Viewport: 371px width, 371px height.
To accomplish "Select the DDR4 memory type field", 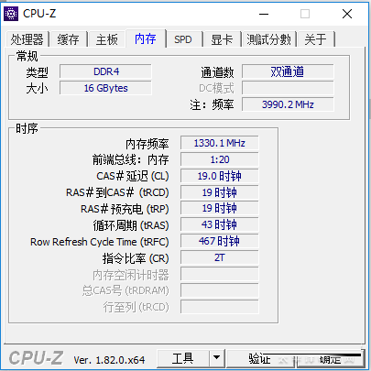I will pos(105,71).
